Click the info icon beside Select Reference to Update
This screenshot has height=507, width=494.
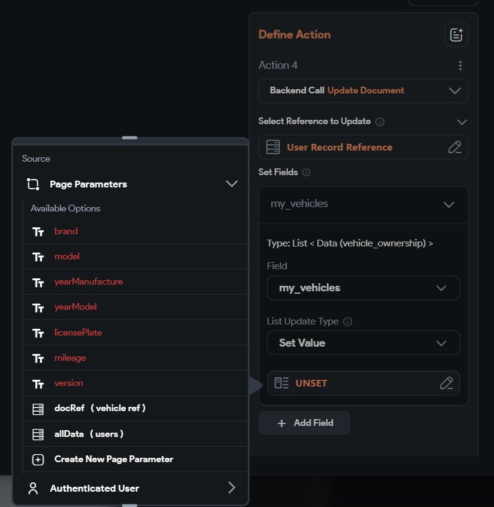(380, 122)
